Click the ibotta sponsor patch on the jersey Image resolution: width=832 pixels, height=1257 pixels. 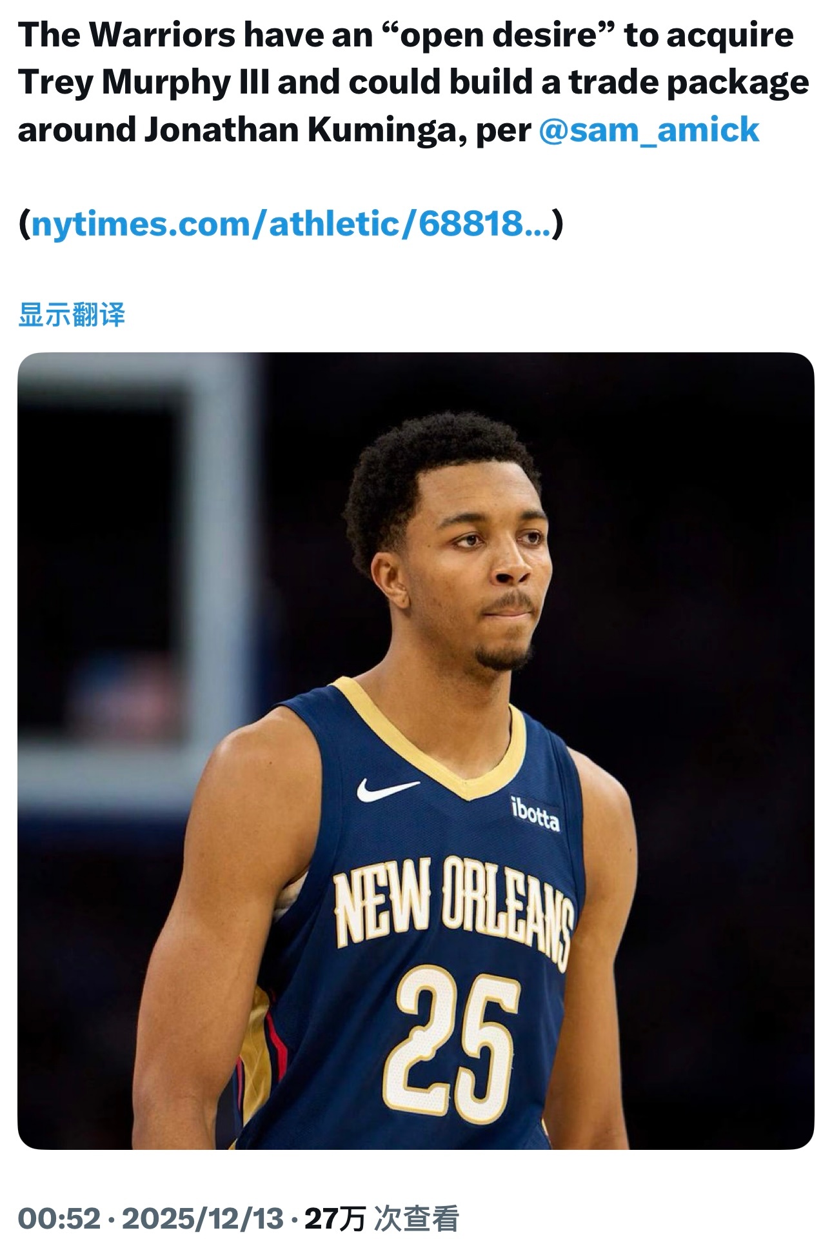click(x=535, y=814)
